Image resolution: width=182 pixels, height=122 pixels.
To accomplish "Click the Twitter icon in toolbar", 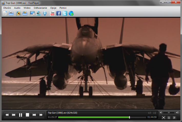I will (65, 13).
